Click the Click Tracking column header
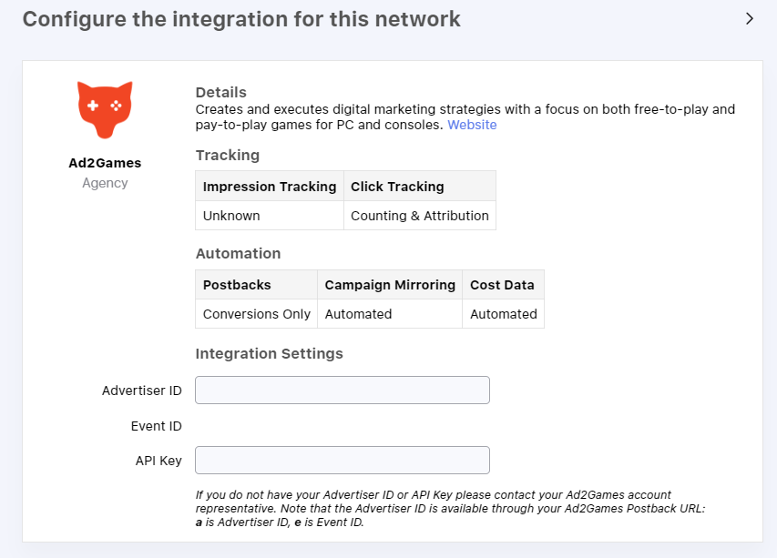The width and height of the screenshot is (777, 558). (420, 187)
